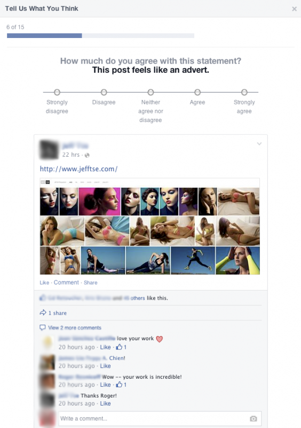301x428 pixels.
Task: Click the post's Share link
Action: 90,282
